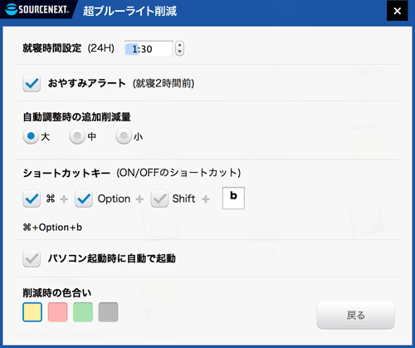The image size is (415, 348).
Task: Select the 小 reduction amount option
Action: (x=124, y=136)
